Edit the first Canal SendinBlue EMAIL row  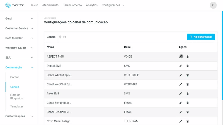[181, 103]
